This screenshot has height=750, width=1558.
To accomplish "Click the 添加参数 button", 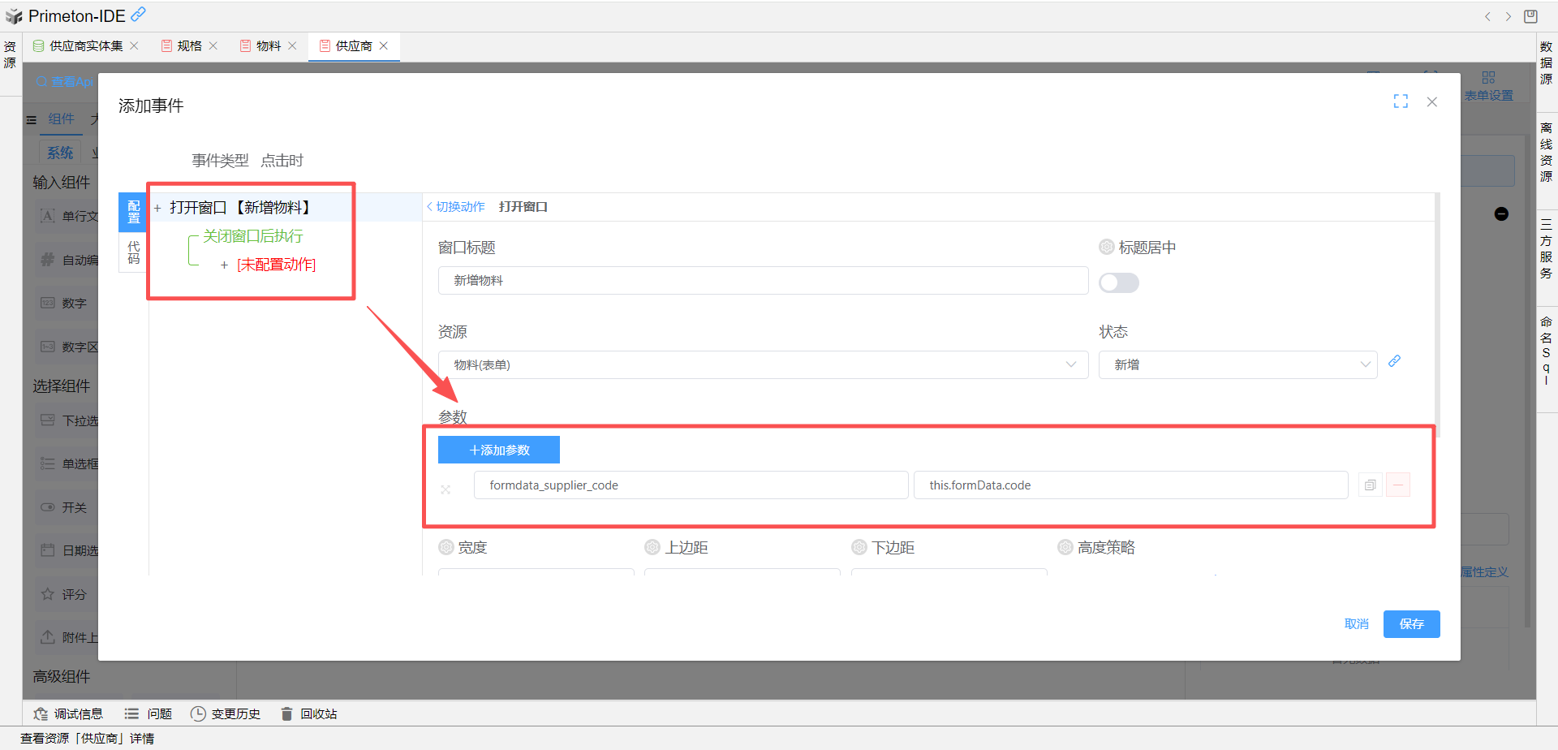I will pos(499,450).
